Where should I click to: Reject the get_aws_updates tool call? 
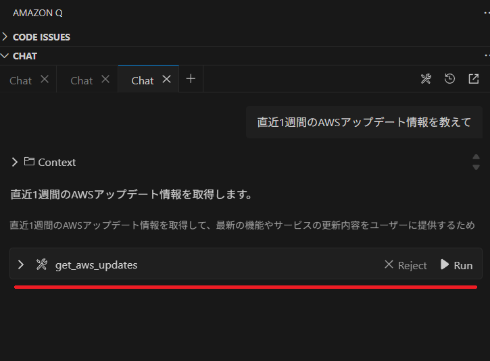[406, 265]
